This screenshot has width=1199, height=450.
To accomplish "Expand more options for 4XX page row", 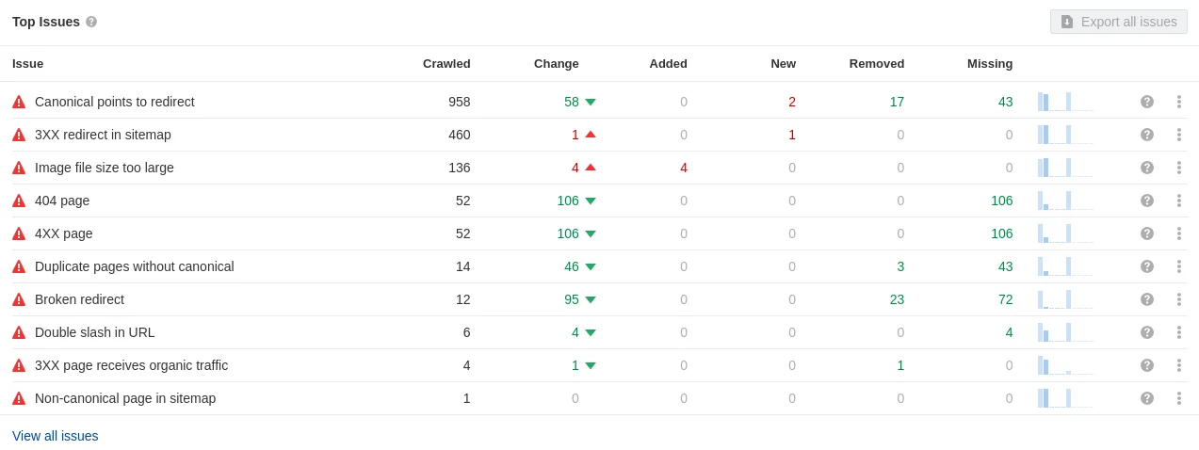I will [1178, 233].
